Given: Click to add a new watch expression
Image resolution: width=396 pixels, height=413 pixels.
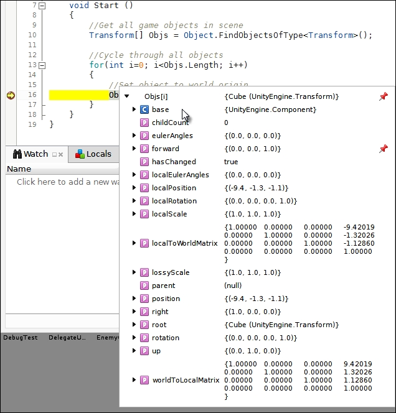Looking at the screenshot, I should (x=68, y=182).
